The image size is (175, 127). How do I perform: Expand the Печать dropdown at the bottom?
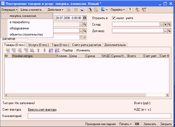click(126, 124)
